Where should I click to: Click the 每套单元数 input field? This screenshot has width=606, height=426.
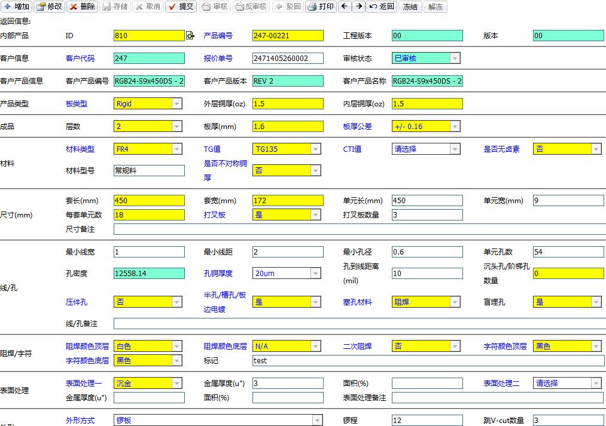pos(149,215)
